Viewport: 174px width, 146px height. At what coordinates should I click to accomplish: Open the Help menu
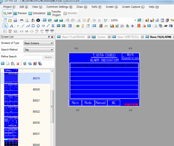point(154,7)
